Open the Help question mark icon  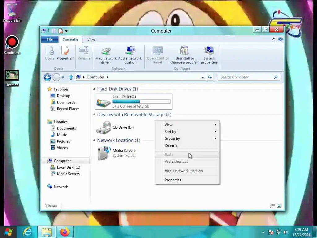pyautogui.click(x=280, y=39)
